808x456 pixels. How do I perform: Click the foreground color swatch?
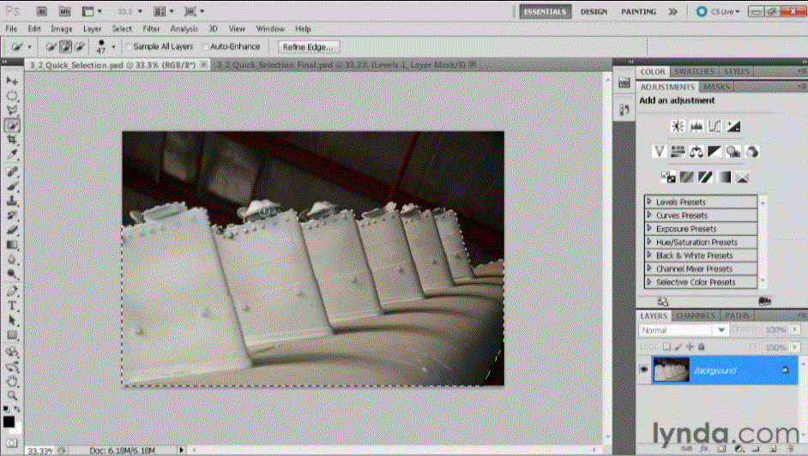[x=9, y=422]
